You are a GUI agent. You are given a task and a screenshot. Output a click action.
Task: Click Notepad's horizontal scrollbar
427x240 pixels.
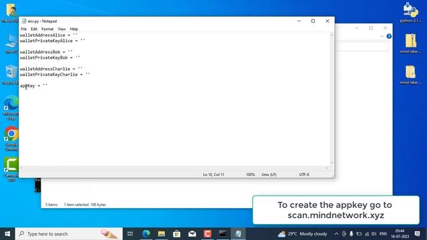pos(173,168)
